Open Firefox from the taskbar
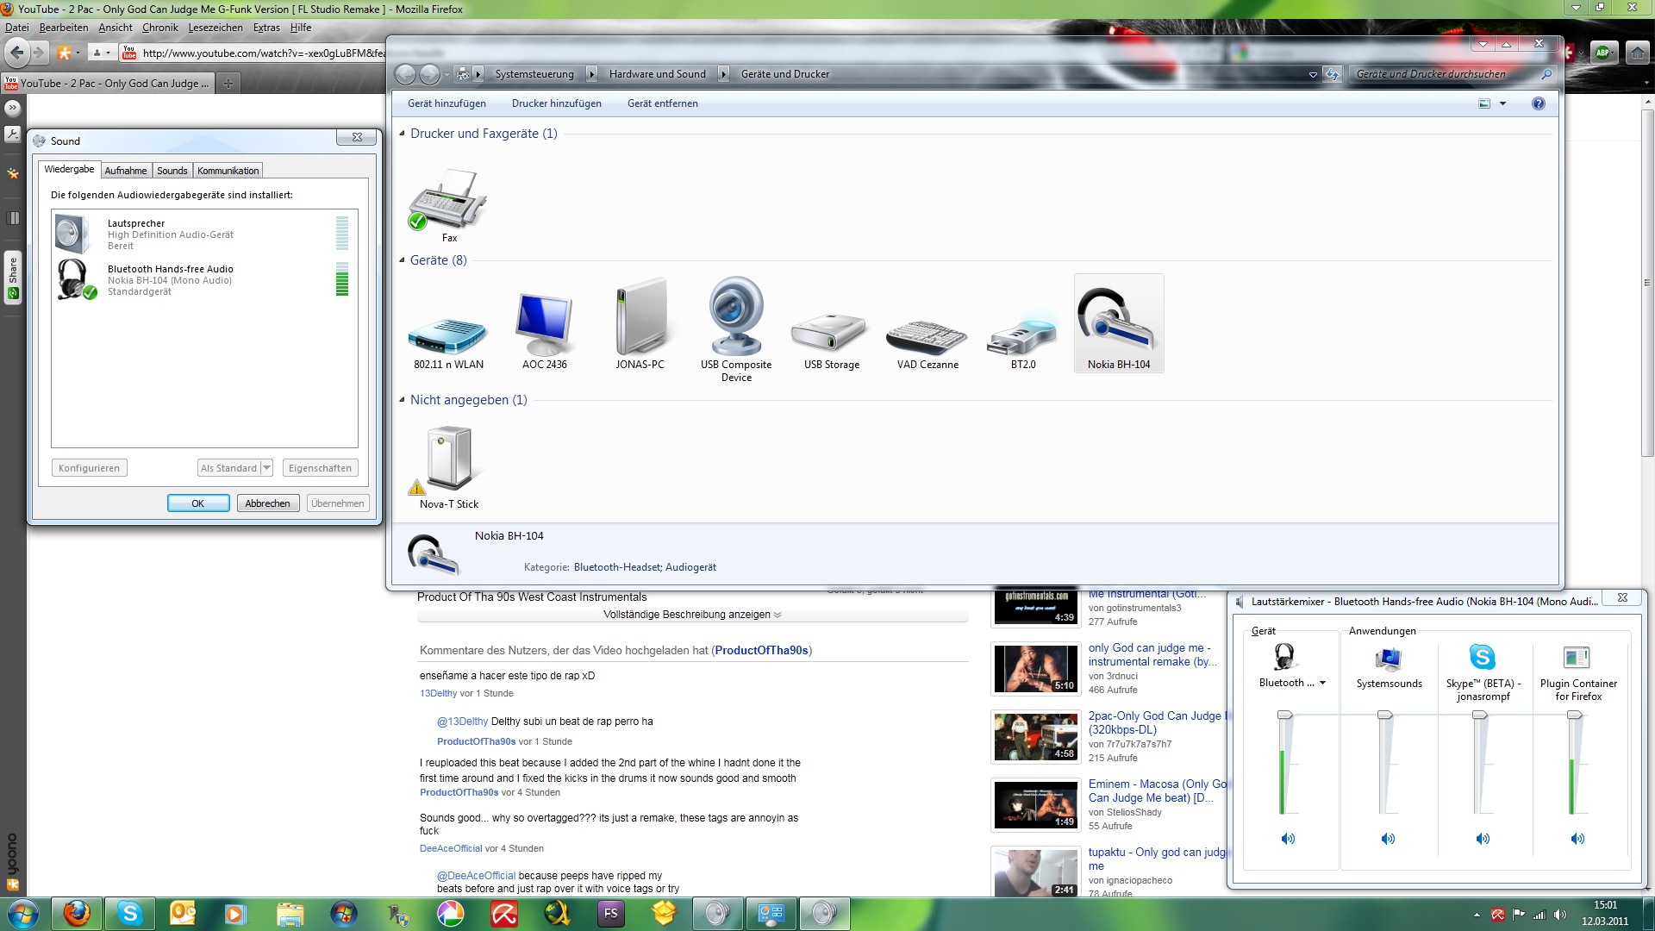This screenshot has height=931, width=1655. [x=77, y=914]
